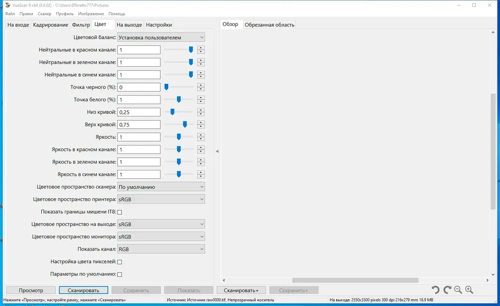This screenshot has width=500, height=306.
Task: Open the Цветовой баланс dropdown
Action: [x=161, y=37]
